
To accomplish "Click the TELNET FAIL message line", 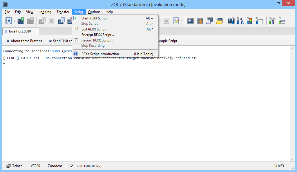I will pos(100,58).
